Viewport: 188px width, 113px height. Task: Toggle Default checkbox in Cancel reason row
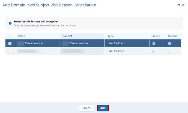coord(169,43)
